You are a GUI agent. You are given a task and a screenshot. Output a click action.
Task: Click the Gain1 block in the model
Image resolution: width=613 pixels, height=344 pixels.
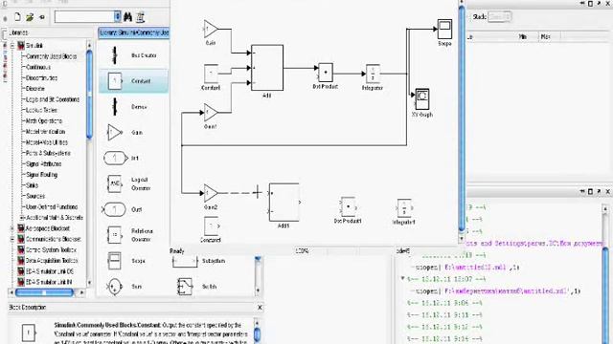click(x=211, y=113)
